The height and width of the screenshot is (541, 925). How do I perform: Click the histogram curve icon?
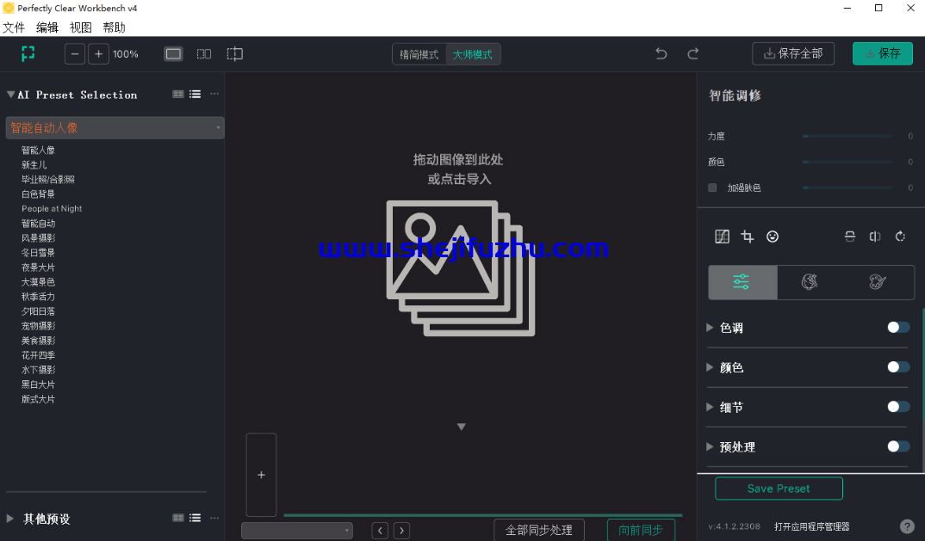click(x=722, y=237)
